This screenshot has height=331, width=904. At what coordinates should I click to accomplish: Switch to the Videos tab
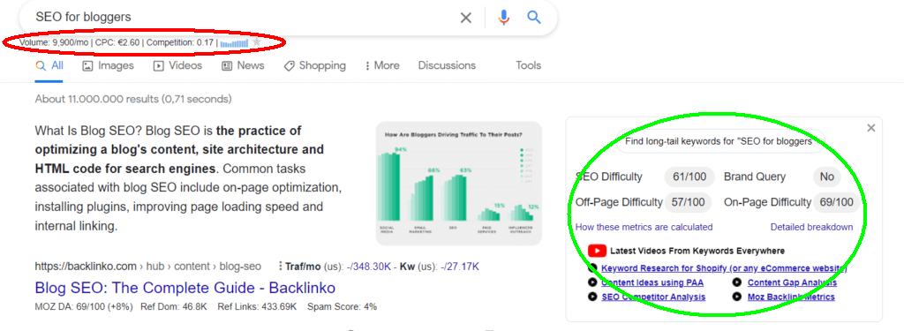[177, 65]
